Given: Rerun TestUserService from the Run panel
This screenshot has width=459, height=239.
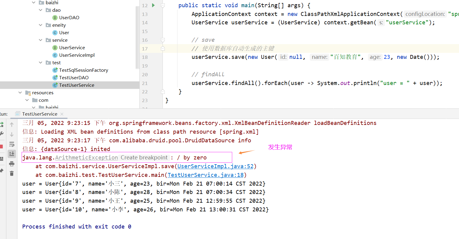Looking at the screenshot, I should click(x=2, y=124).
